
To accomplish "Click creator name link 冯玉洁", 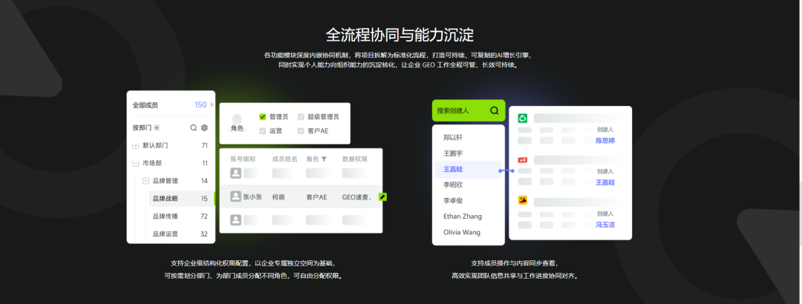I will click(x=605, y=225).
